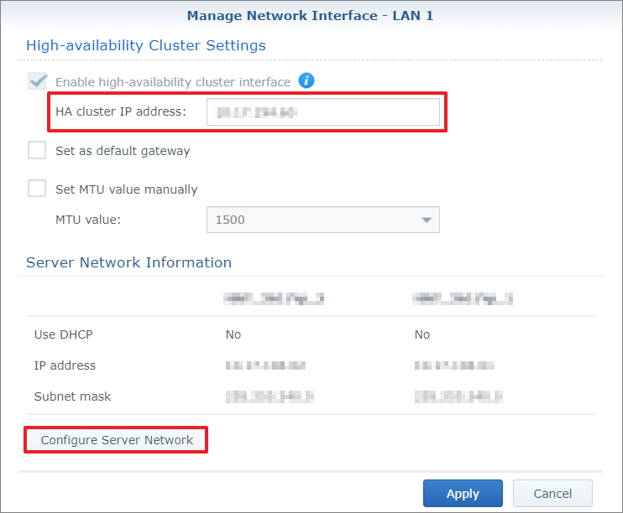Enable Set as default gateway checkbox
The height and width of the screenshot is (513, 623).
37,151
